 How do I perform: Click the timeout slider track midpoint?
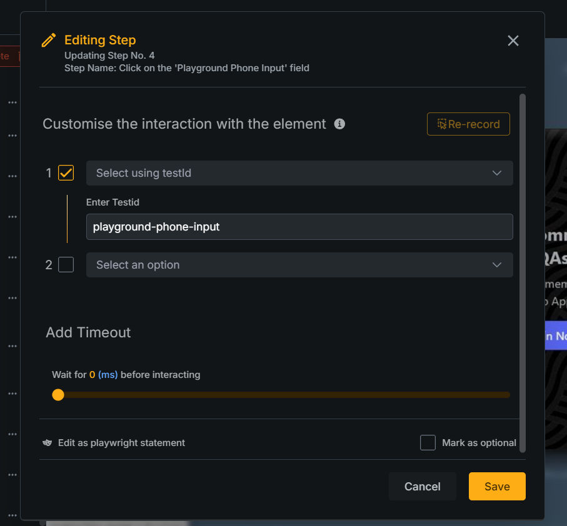284,395
